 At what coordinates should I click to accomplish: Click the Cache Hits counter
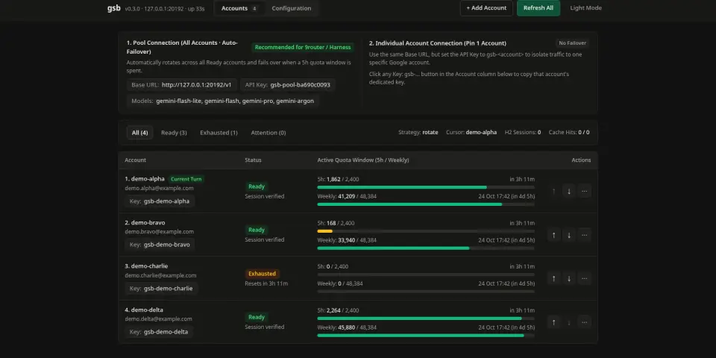coord(569,133)
